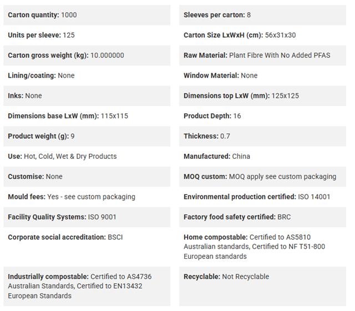Select the Window Material row
355x311 pixels.
click(x=262, y=76)
